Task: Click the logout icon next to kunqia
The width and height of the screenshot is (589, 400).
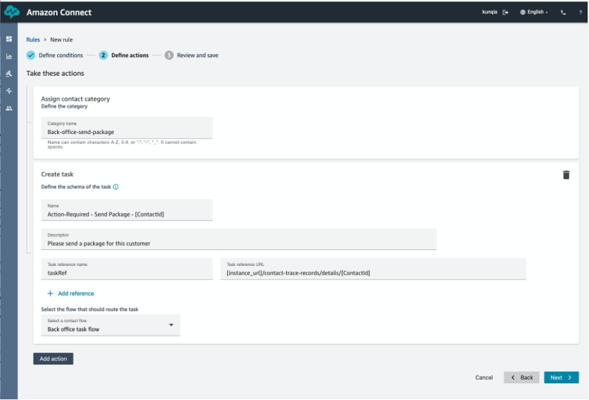Action: tap(506, 12)
